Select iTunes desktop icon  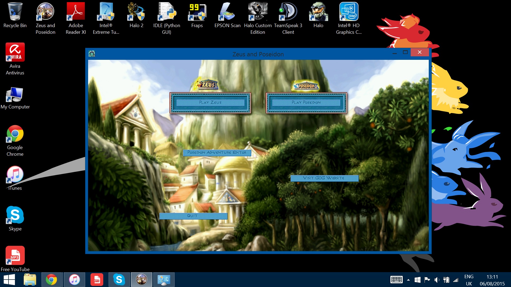click(15, 178)
